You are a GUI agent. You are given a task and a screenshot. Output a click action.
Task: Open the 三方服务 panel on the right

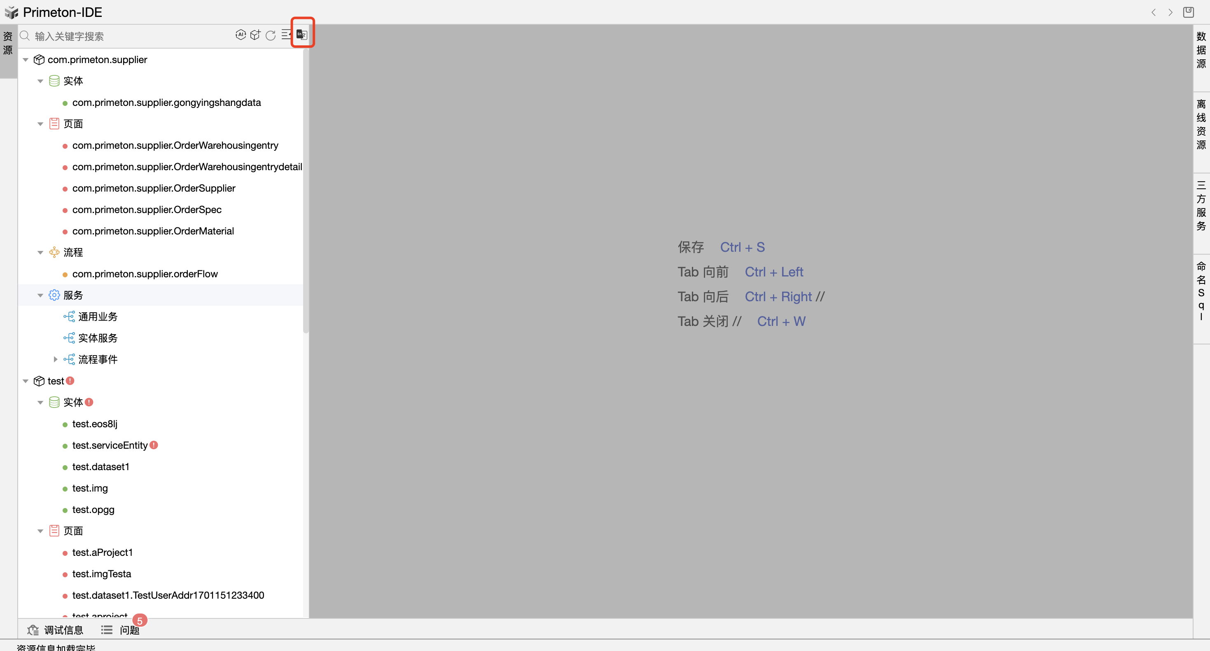tap(1201, 210)
